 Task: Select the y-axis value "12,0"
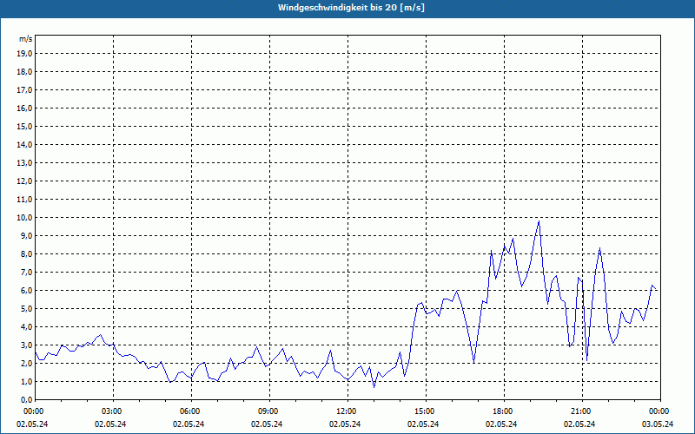24,181
